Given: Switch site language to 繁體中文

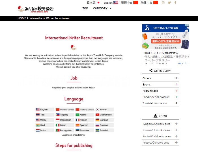Looking at the screenshot, I should click(127, 3).
